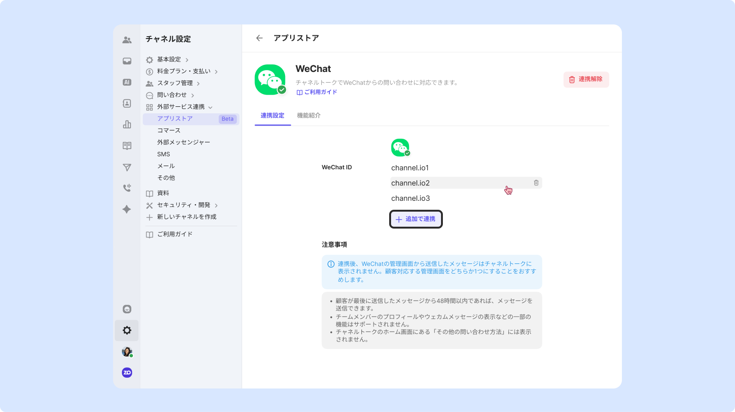
Task: Open the documents book icon in rail
Action: pos(127,146)
